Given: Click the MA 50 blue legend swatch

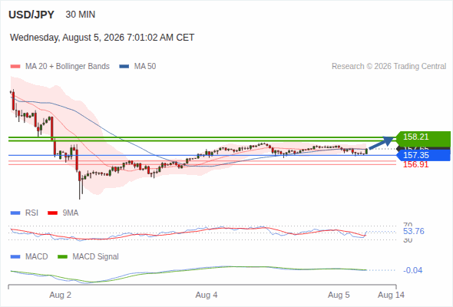Looking at the screenshot, I should 124,67.
